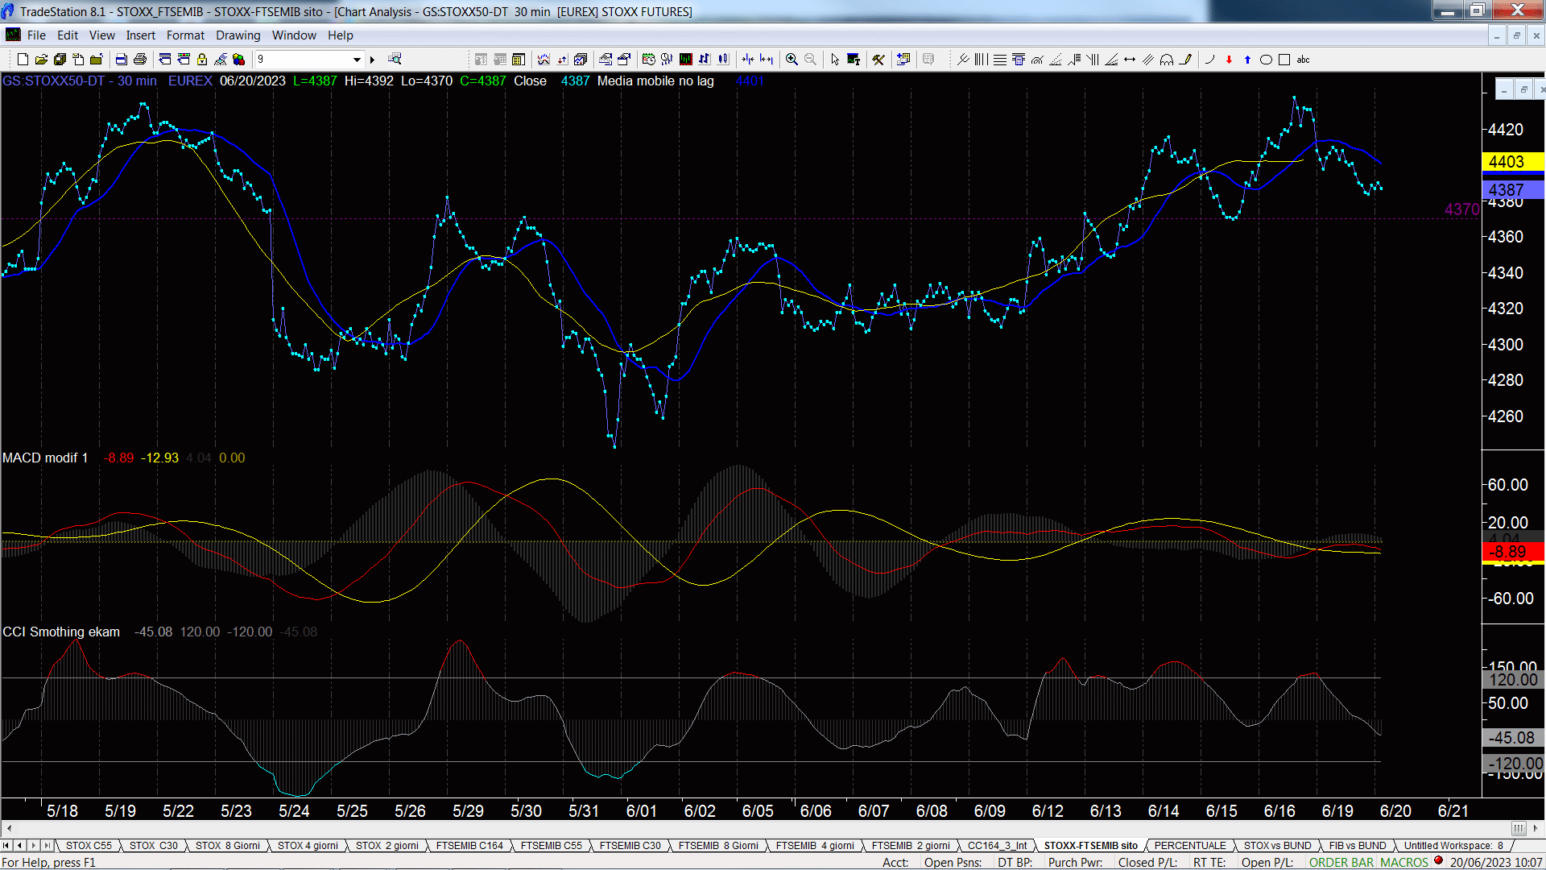Click the horizontal scrollbar thumb

point(1518,828)
